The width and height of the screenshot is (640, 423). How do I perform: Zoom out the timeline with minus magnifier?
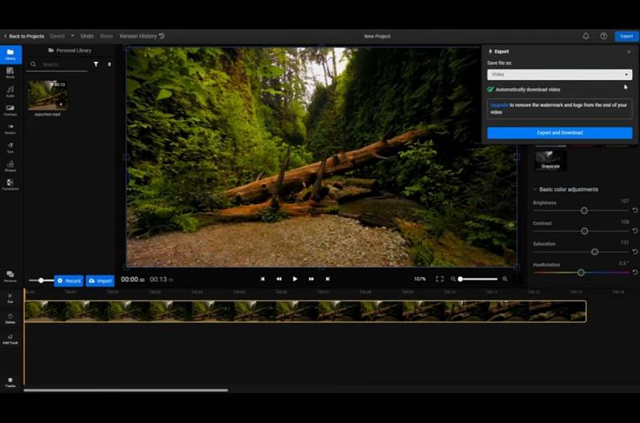point(453,279)
